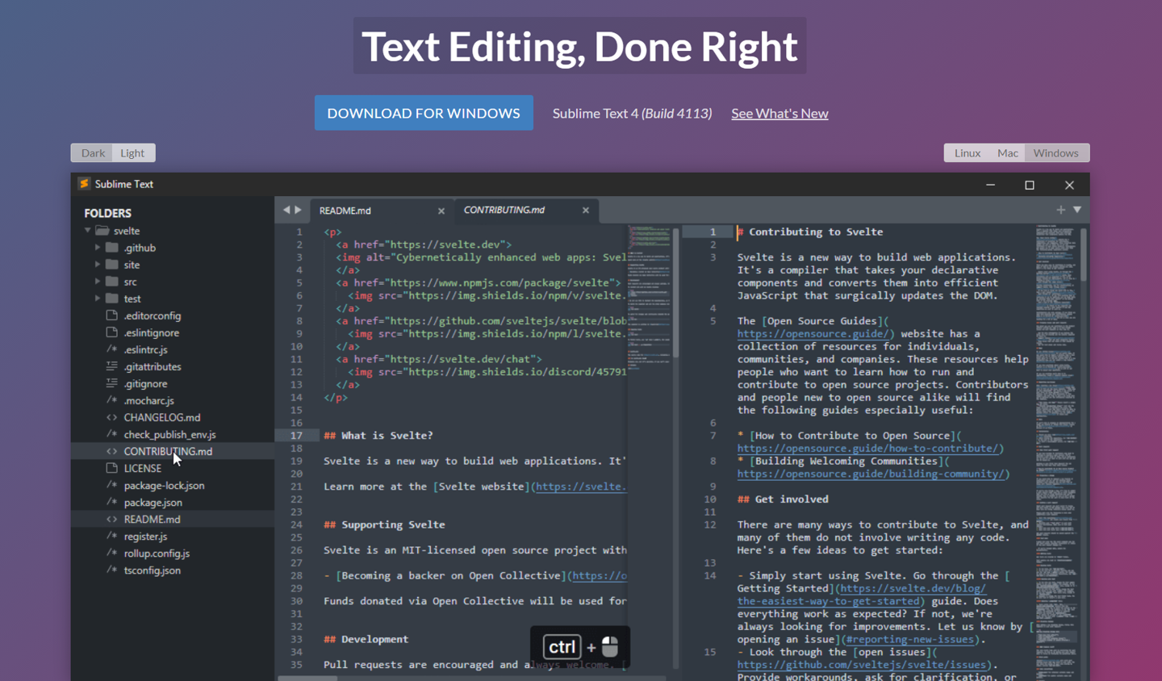Click the .gitignore file icon
The image size is (1162, 681).
[x=112, y=383]
